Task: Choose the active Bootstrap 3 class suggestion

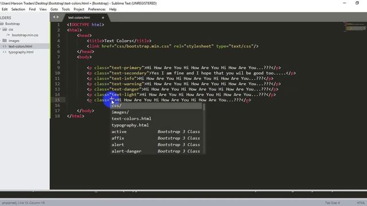Action: [157, 132]
